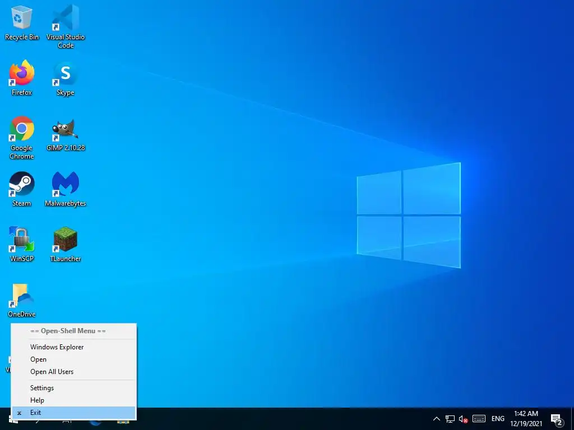
Task: Click Open in the context menu
Action: (73, 359)
